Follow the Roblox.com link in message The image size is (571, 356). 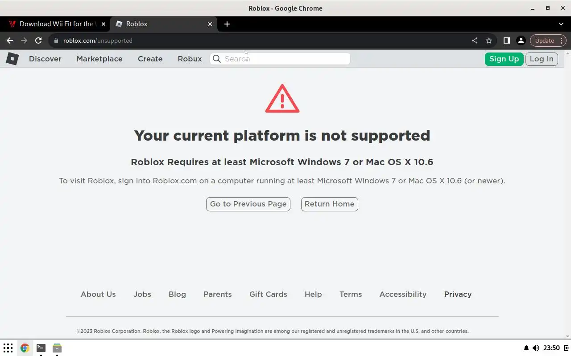tap(174, 181)
